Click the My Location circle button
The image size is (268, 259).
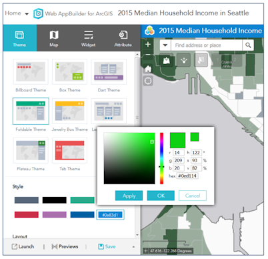(x=148, y=81)
